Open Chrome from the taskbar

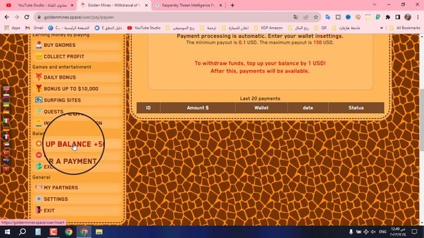coord(69,232)
